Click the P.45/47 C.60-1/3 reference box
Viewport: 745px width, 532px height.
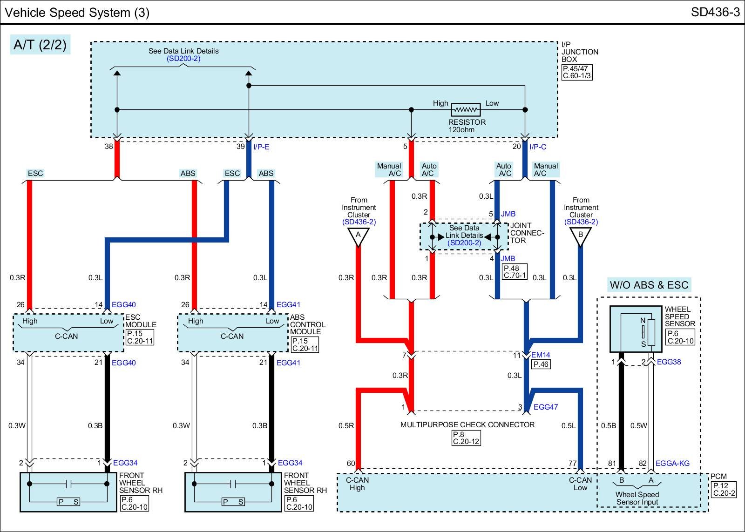576,72
